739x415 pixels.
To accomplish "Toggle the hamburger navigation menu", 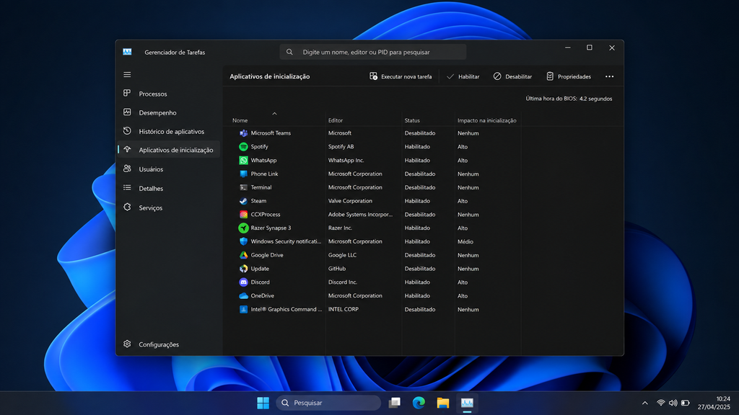I will point(127,75).
